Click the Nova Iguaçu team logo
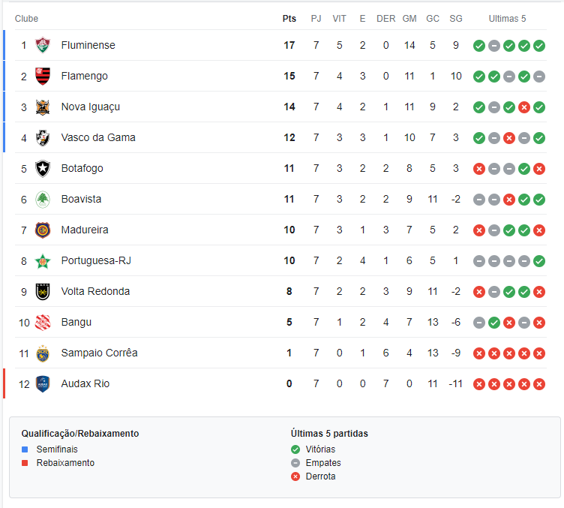Image resolution: width=564 pixels, height=508 pixels. point(43,107)
